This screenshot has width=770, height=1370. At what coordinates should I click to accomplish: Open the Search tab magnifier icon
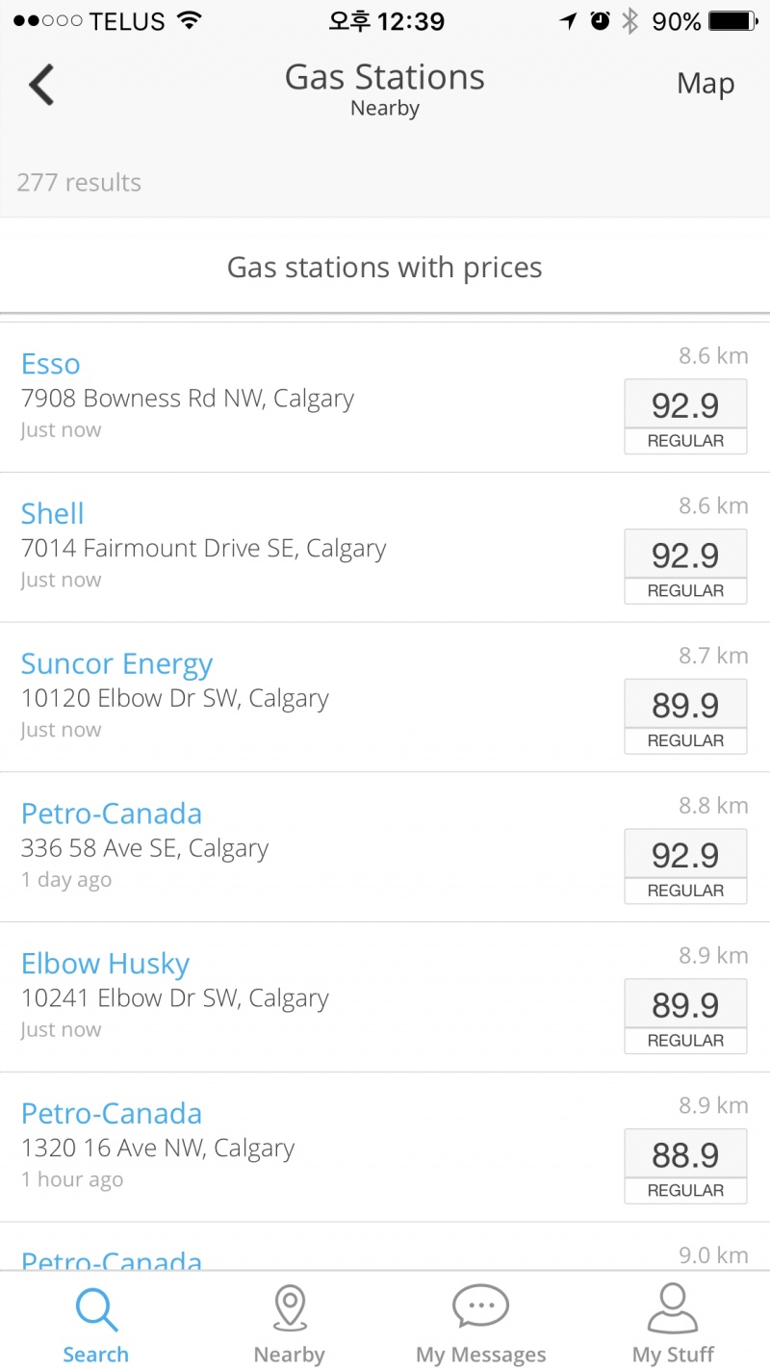click(95, 1310)
